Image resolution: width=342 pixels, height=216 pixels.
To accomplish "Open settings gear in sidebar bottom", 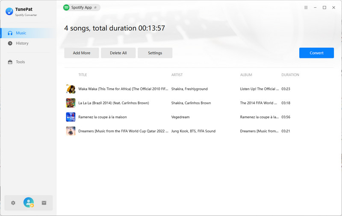I will coord(13,203).
